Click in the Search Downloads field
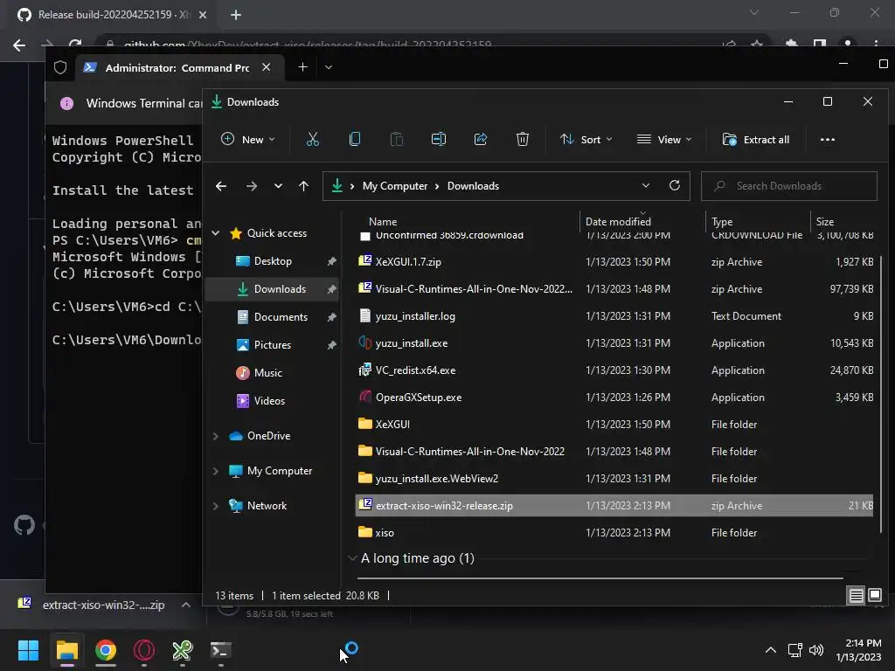The width and height of the screenshot is (895, 671). coord(789,186)
